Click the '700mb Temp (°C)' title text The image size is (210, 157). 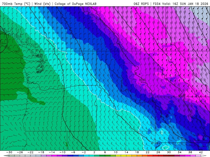pyautogui.click(x=16, y=4)
